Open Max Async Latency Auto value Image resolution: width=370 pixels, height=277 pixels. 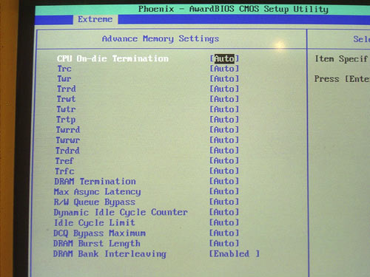224,191
